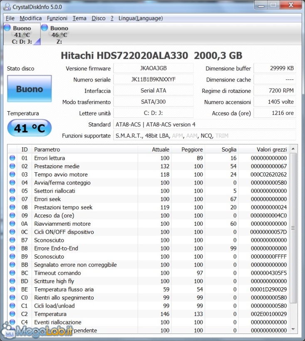Click the status orb for Cicli ON/OFF dispositivo
This screenshot has height=341, width=305.
coord(12,232)
